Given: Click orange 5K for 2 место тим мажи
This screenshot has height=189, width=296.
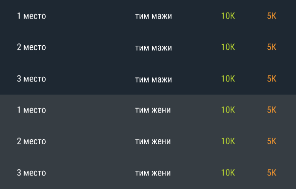Looking at the screenshot, I should 272,47.
